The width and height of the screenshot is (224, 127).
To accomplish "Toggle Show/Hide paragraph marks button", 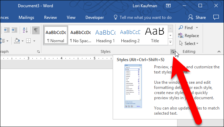I will click(x=36, y=30).
